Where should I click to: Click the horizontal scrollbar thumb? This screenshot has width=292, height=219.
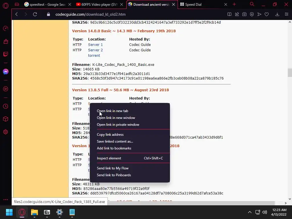pyautogui.click(x=191, y=203)
